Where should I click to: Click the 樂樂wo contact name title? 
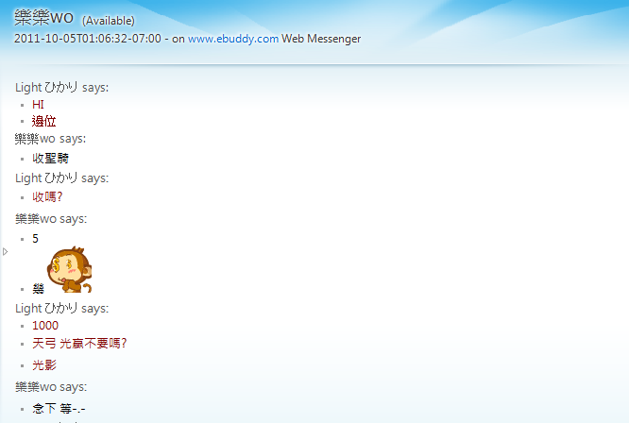[x=44, y=18]
